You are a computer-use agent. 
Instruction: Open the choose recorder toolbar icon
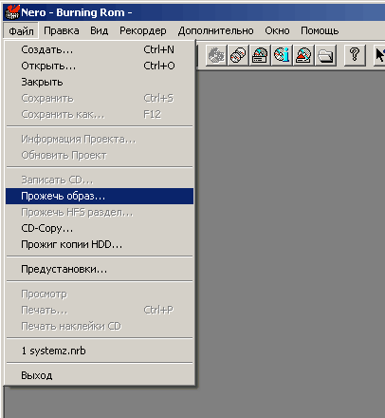point(260,55)
